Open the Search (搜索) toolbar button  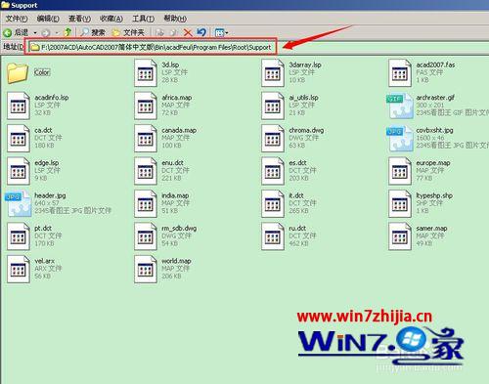pyautogui.click(x=93, y=32)
